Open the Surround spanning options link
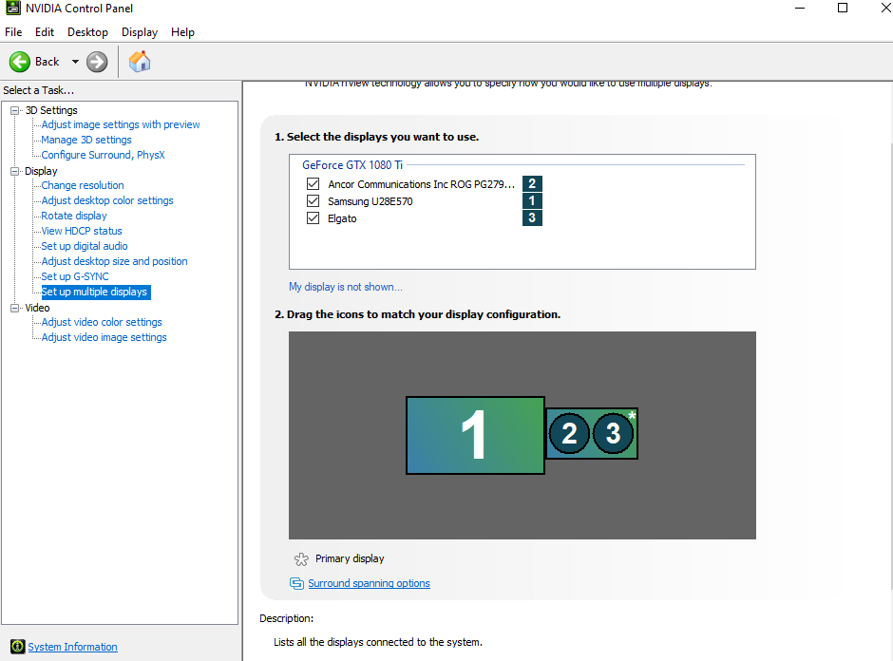Screen dimensions: 893x661 pyautogui.click(x=369, y=583)
